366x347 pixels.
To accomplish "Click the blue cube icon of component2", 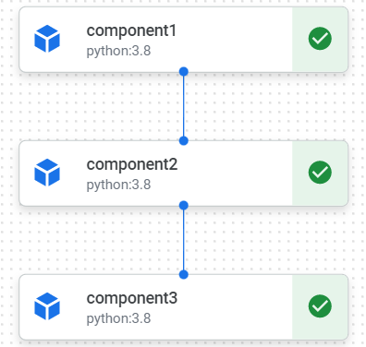I will coord(47,173).
